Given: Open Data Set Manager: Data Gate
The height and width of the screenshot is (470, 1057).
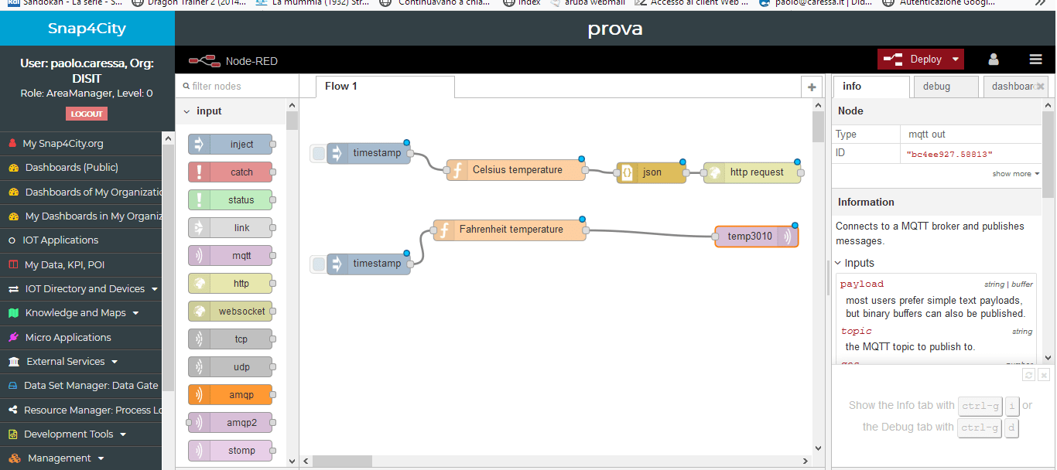Looking at the screenshot, I should (x=81, y=385).
